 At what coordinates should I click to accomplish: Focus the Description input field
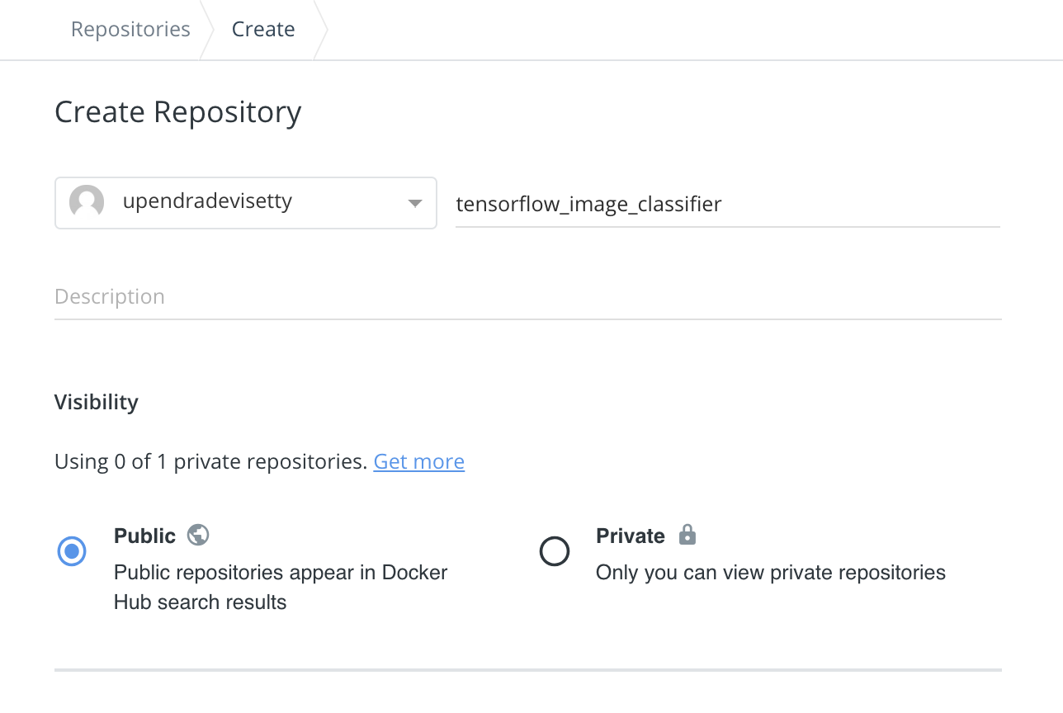click(x=528, y=297)
